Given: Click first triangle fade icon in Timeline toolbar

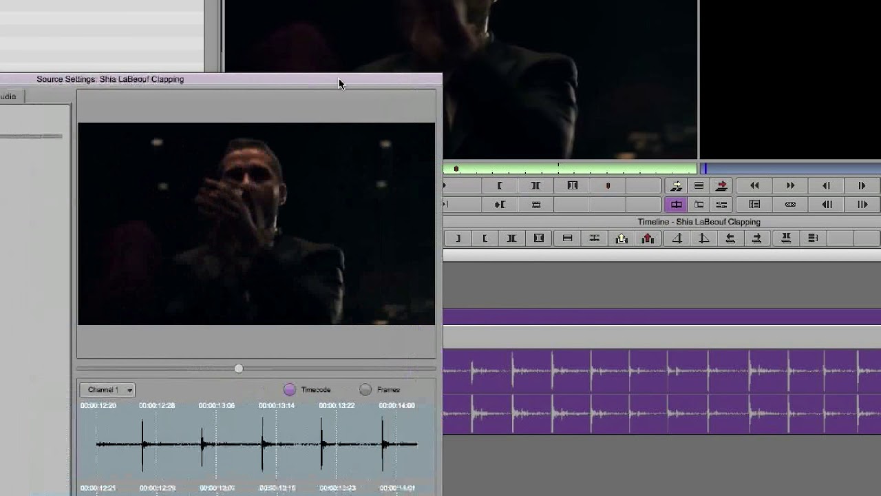Looking at the screenshot, I should [677, 238].
